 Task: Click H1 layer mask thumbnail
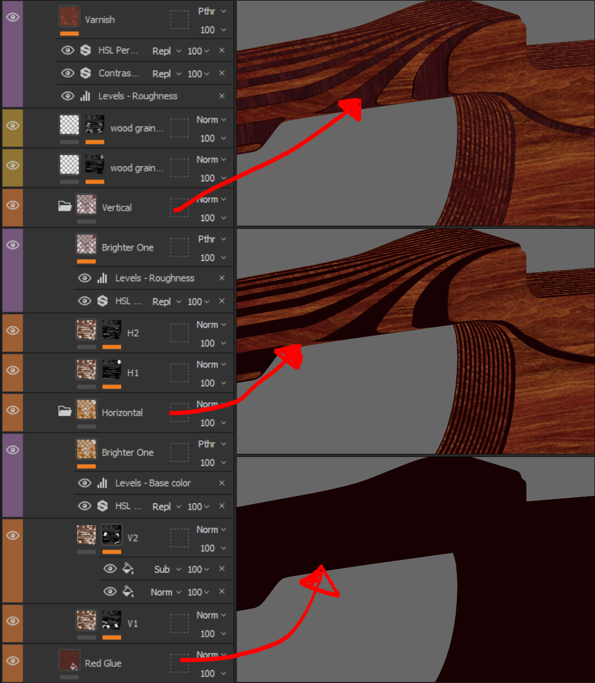112,370
